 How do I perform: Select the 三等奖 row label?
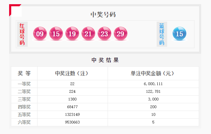[x=24, y=99]
